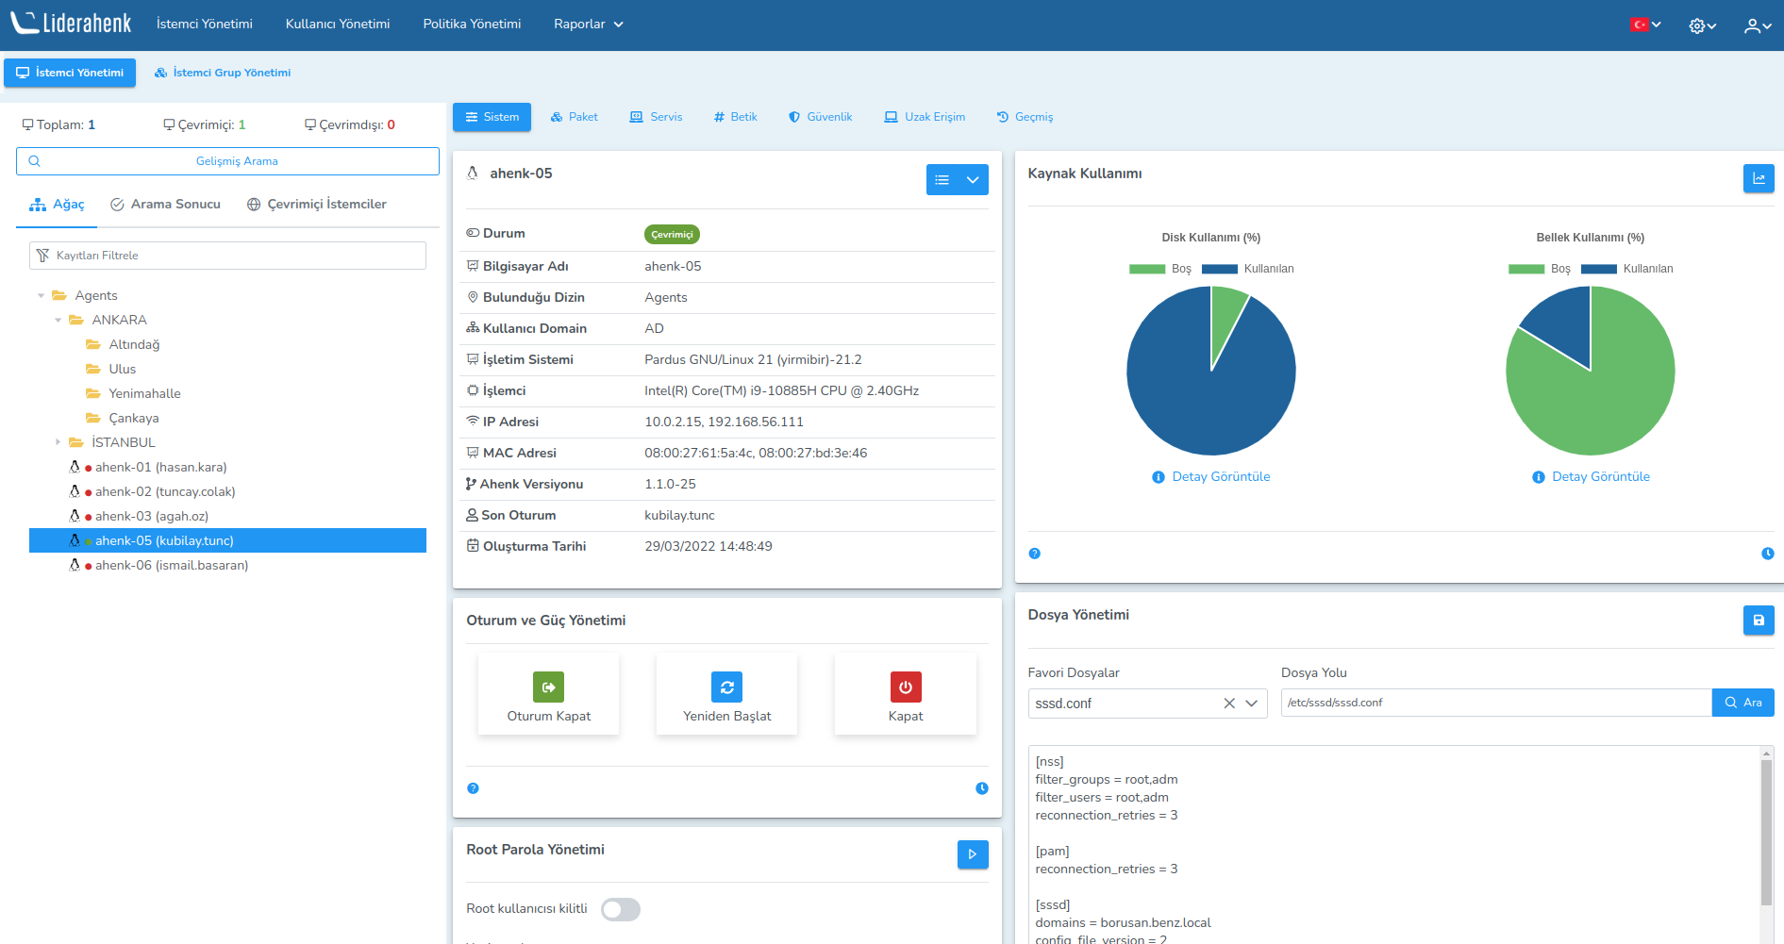Expand the İSTANBUL folder in the tree
The height and width of the screenshot is (944, 1784).
58,442
